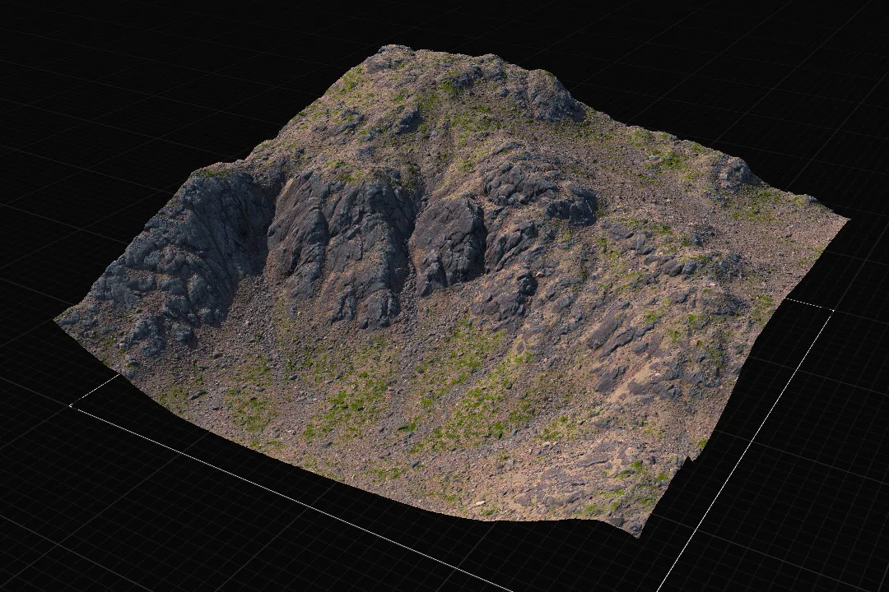This screenshot has width=889, height=592.
Task: Click the rounded dark boulder right of the center cliff
Action: click(x=449, y=243)
